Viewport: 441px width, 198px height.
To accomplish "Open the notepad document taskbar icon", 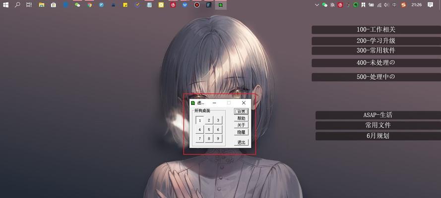I will click(x=149, y=5).
